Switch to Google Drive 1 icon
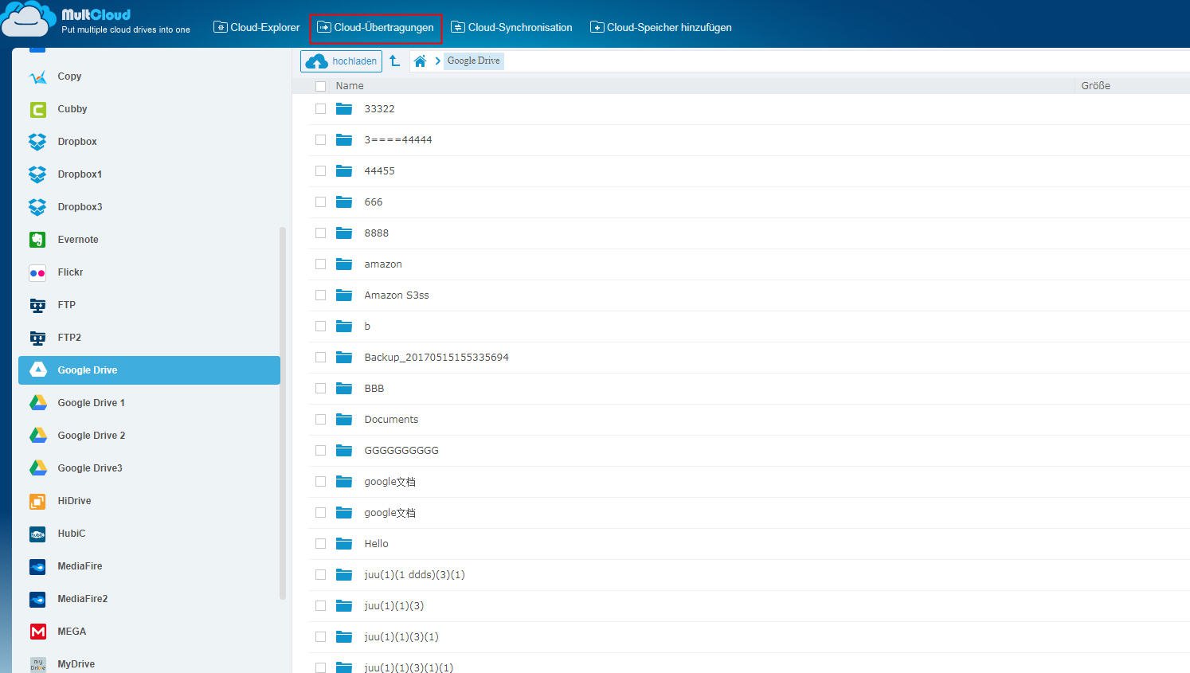 [x=37, y=403]
